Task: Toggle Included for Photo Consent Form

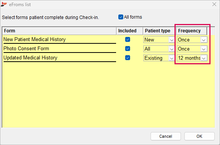Action: [x=127, y=49]
